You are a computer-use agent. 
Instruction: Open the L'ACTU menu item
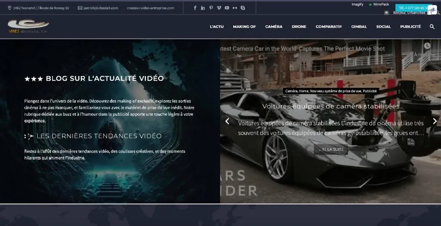coord(217,27)
